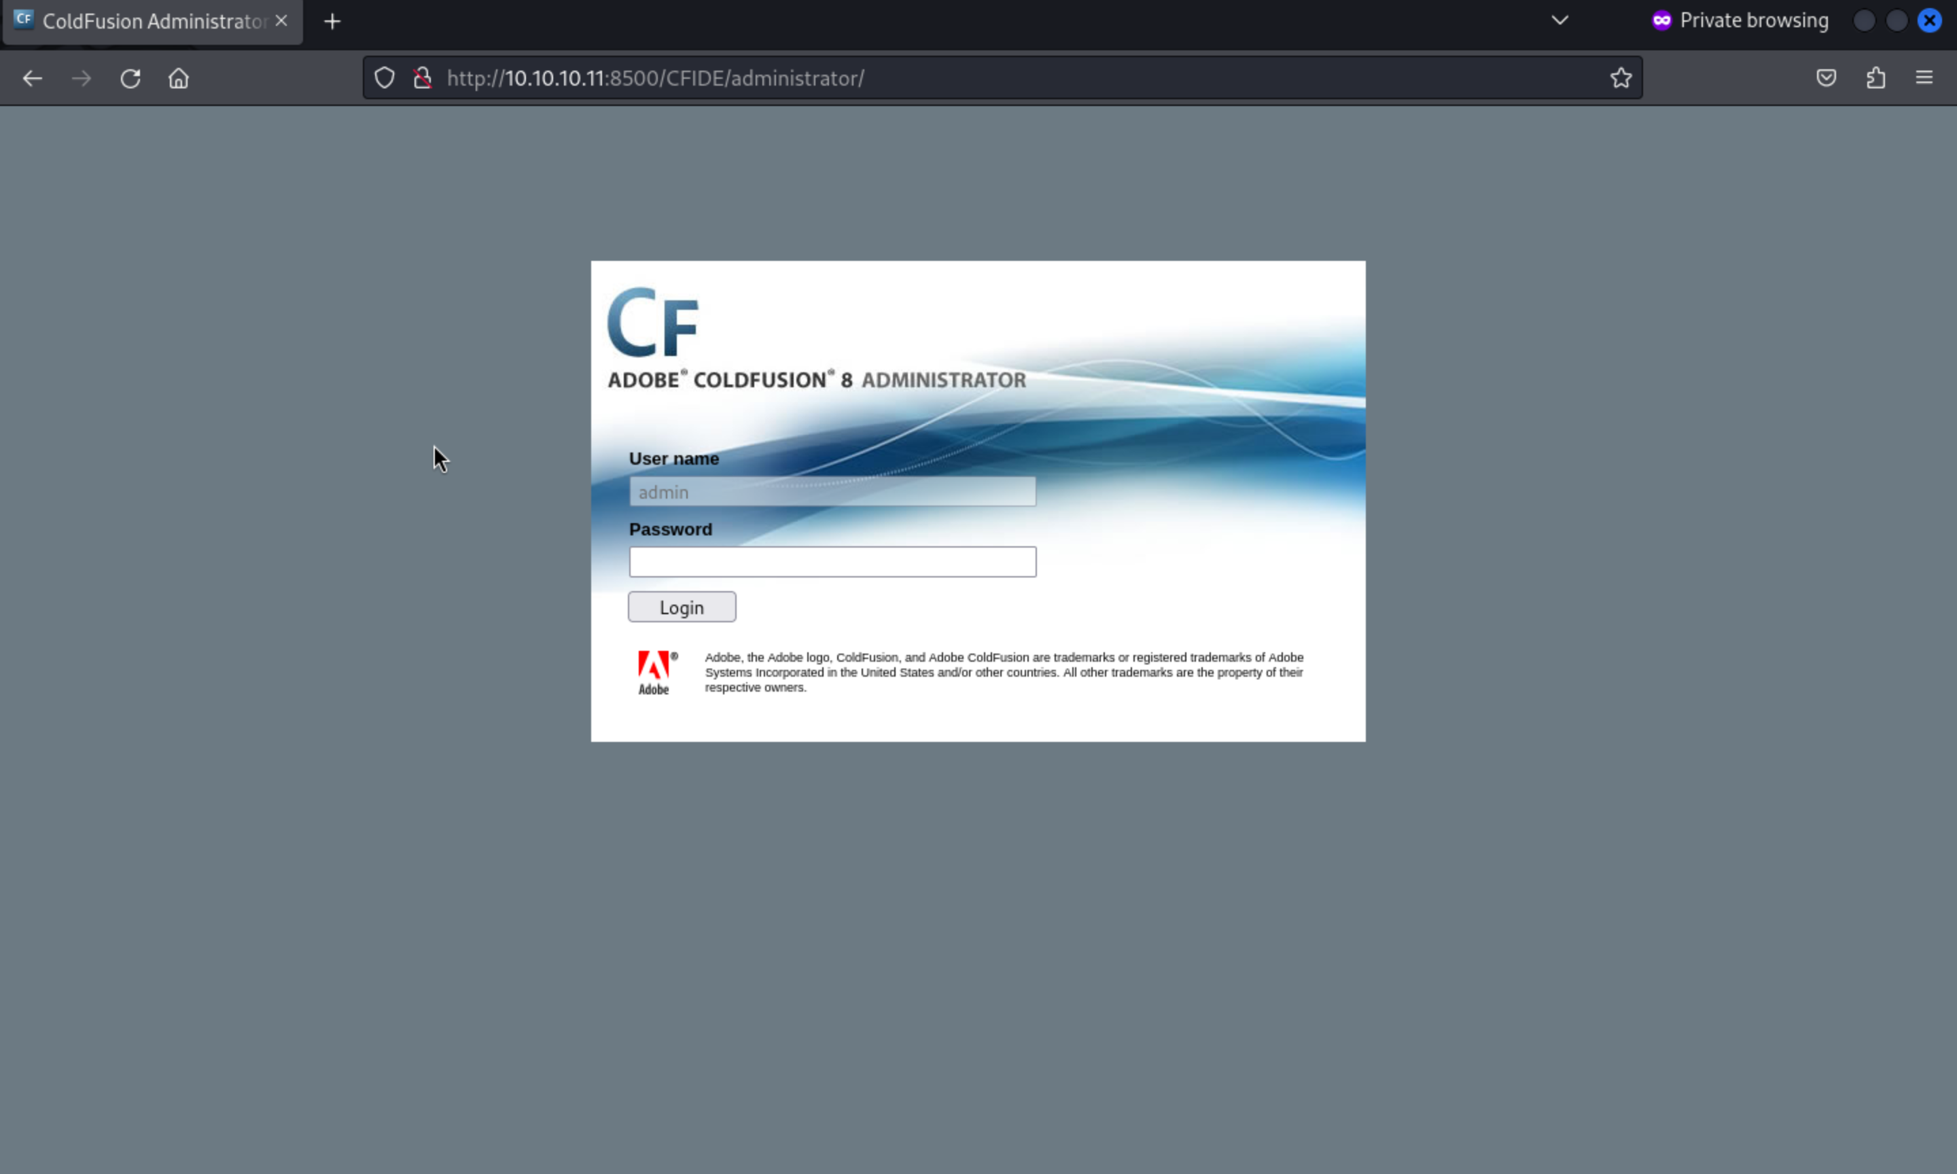Viewport: 1957px width, 1174px height.
Task: Focus the Password input field
Action: coord(832,562)
